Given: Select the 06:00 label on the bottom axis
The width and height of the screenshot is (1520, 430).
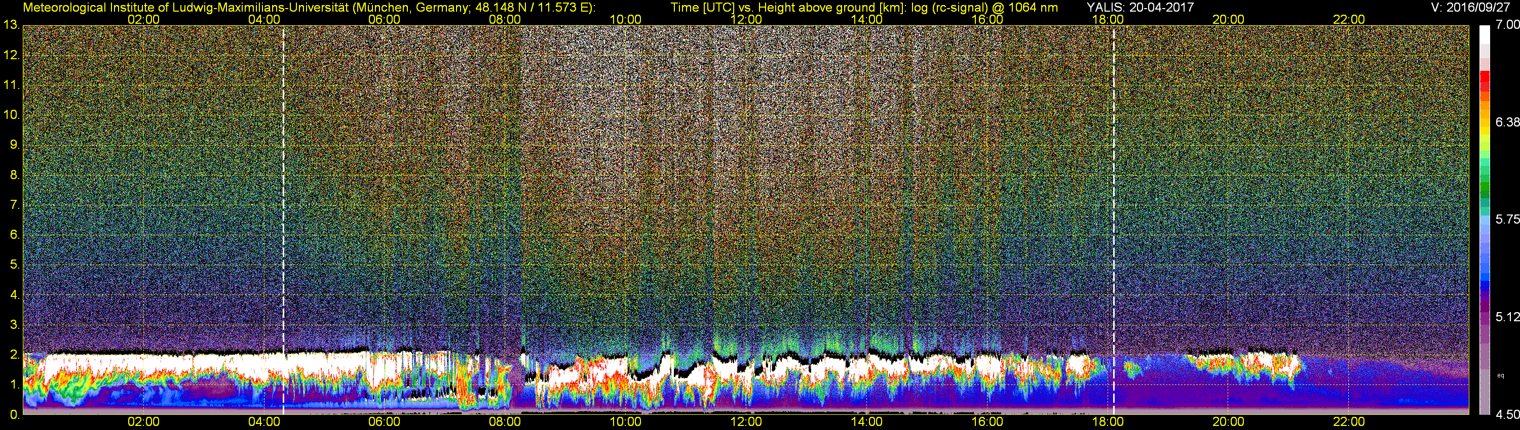Looking at the screenshot, I should point(384,422).
